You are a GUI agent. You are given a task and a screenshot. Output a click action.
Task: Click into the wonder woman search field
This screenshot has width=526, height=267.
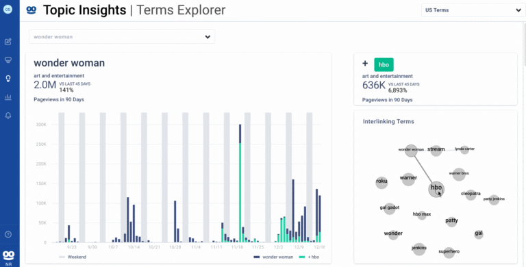(x=122, y=37)
